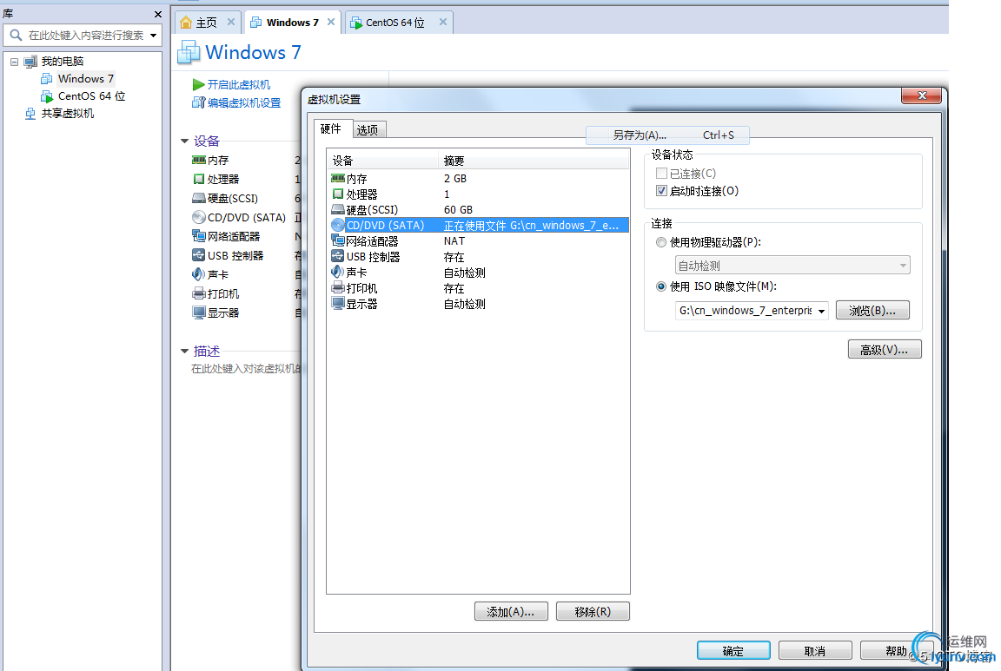Screen dimensions: 1001x671
Task: Click the 共享虚拟机 icon in library tree
Action: (30, 114)
